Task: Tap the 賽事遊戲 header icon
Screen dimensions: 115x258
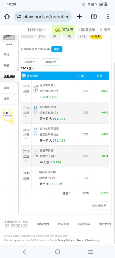Action: point(24,76)
